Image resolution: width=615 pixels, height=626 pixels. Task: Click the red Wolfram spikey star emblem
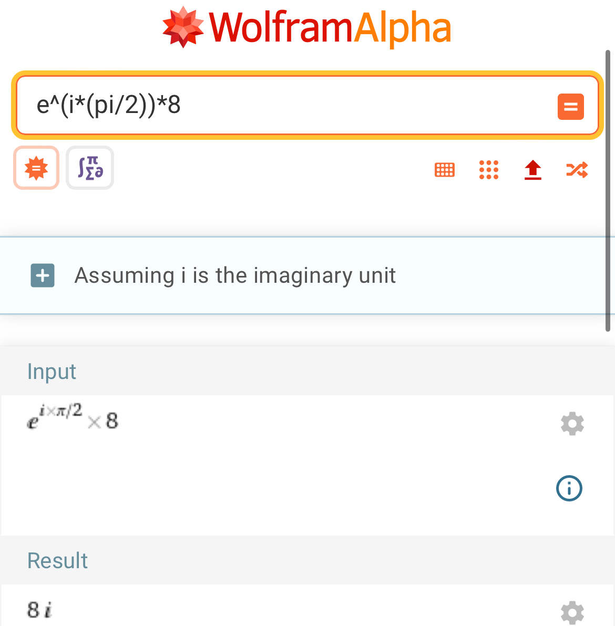click(182, 27)
